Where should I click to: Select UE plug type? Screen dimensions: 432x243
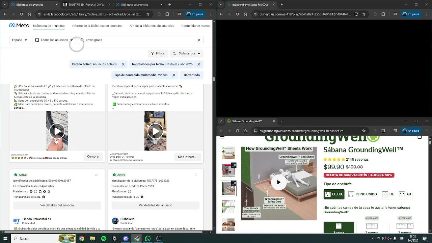point(388,194)
